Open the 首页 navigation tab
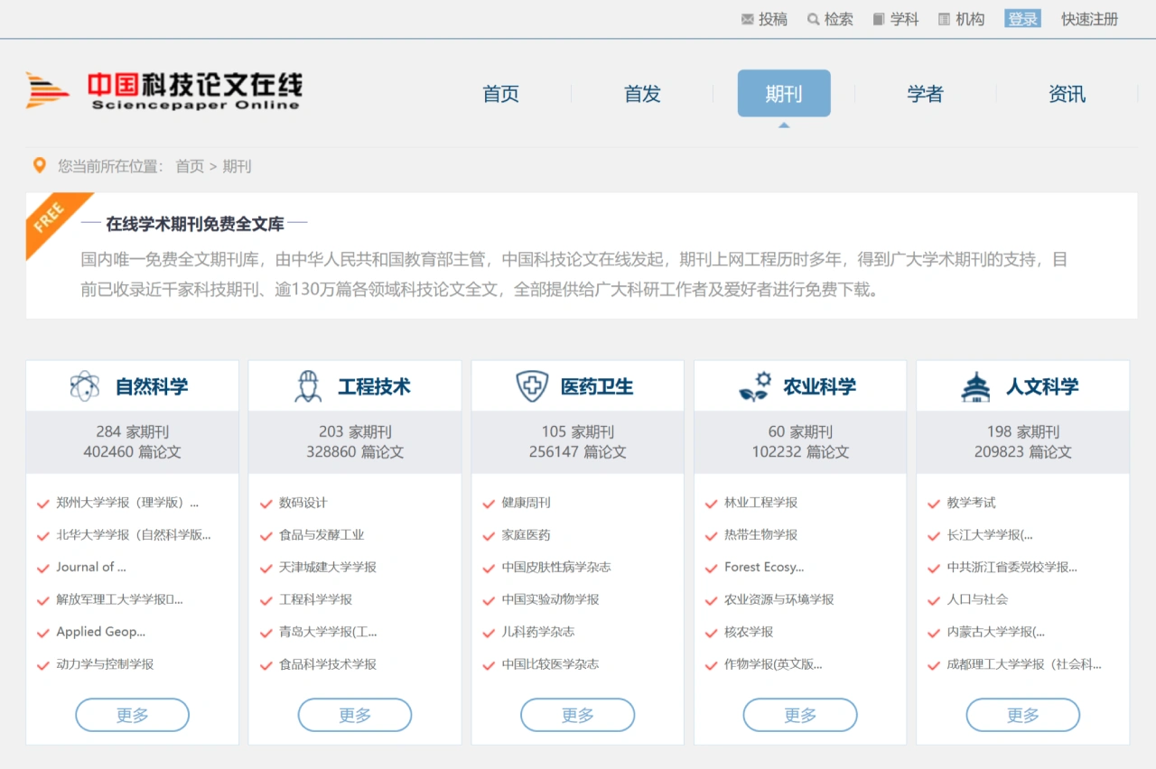The image size is (1156, 769). pyautogui.click(x=500, y=94)
